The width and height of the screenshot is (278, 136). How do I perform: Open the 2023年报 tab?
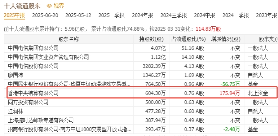(267, 15)
